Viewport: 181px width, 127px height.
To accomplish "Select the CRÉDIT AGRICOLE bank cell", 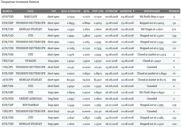I will (31, 99).
